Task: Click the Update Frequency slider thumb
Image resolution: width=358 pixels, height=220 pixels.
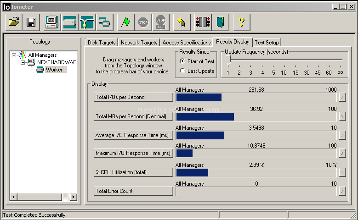Action: 228,60
